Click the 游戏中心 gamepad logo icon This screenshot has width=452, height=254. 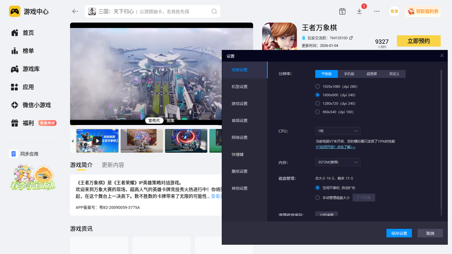pos(15,11)
